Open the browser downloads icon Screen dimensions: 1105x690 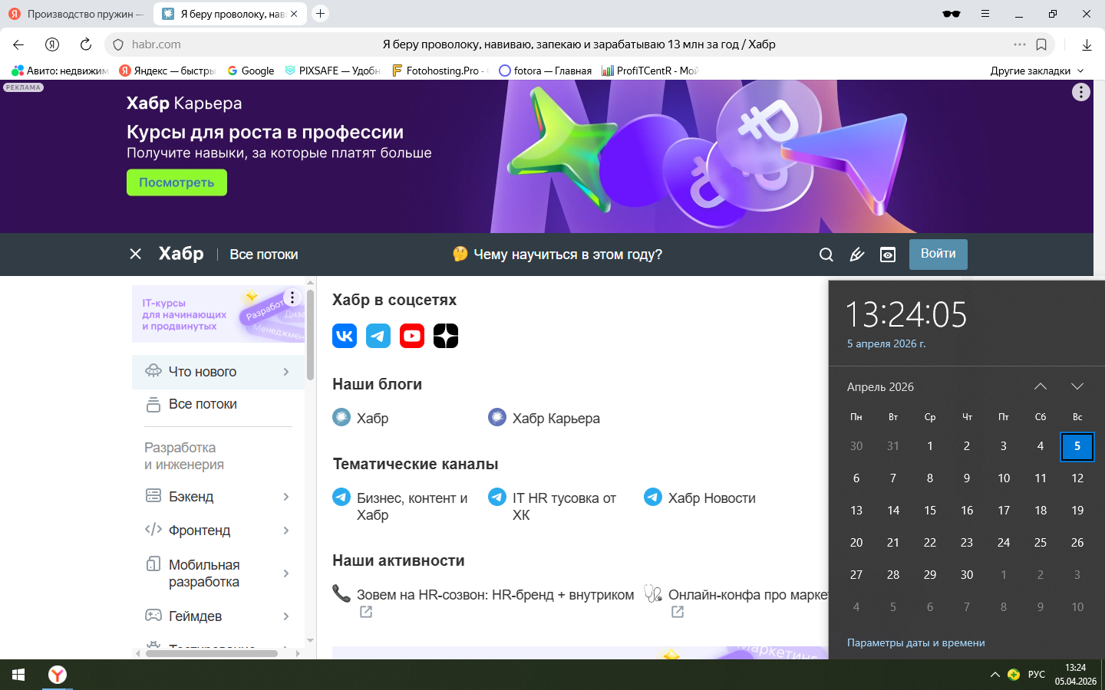[x=1087, y=44]
